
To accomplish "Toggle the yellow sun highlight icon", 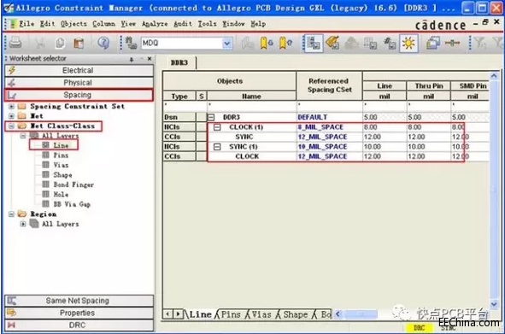I will coord(408,43).
